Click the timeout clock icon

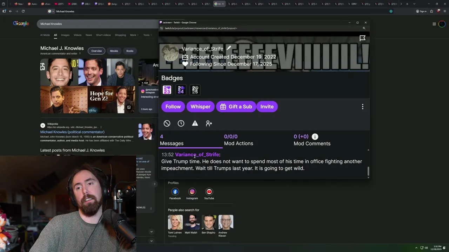point(181,123)
